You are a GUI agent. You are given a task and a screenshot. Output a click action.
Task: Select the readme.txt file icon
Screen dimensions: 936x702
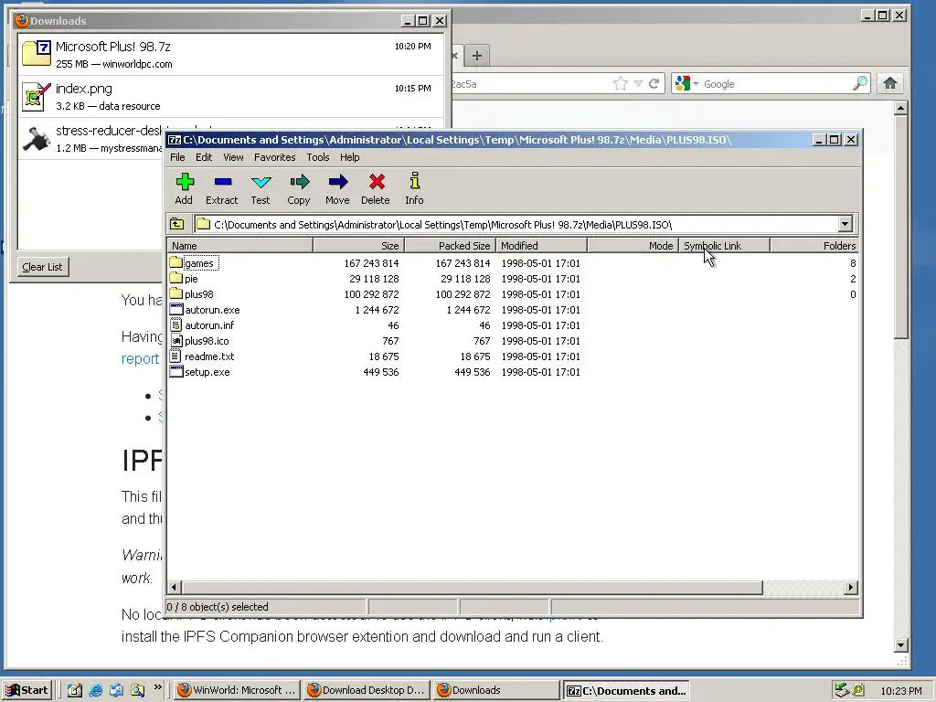[x=175, y=356]
